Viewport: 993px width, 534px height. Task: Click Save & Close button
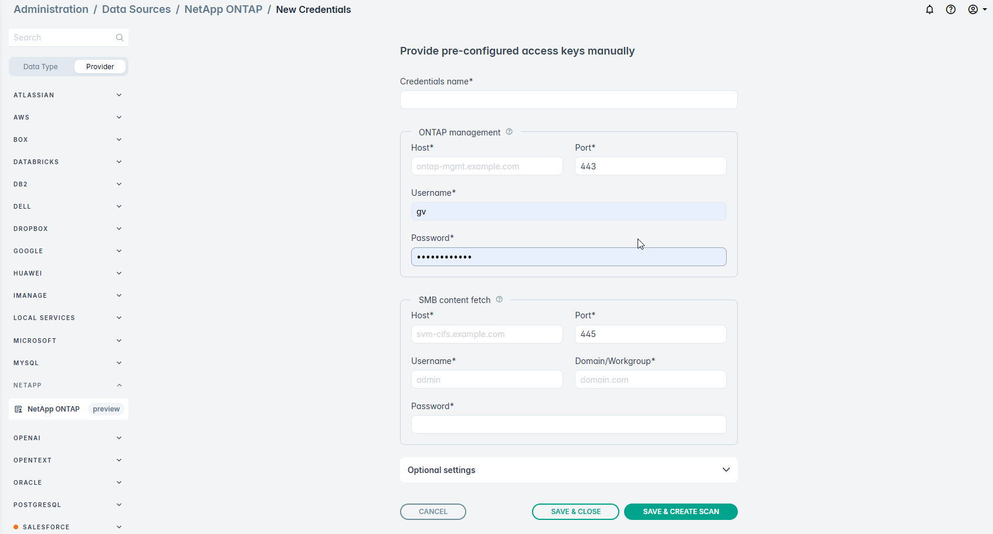pos(575,512)
